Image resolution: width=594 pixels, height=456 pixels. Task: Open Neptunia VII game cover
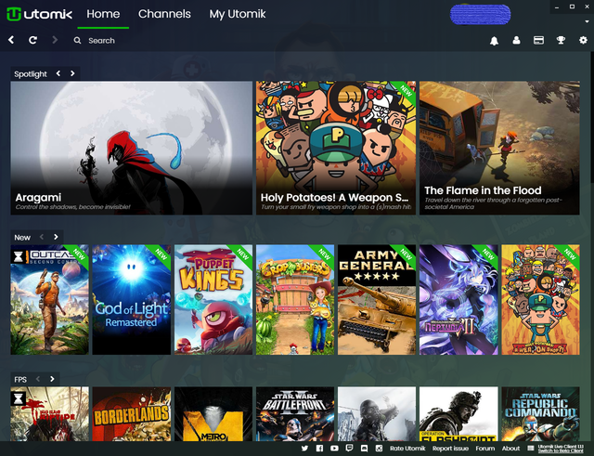click(458, 299)
